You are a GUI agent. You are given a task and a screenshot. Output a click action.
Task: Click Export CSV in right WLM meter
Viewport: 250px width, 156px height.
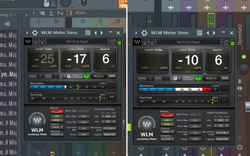pyautogui.click(x=222, y=139)
